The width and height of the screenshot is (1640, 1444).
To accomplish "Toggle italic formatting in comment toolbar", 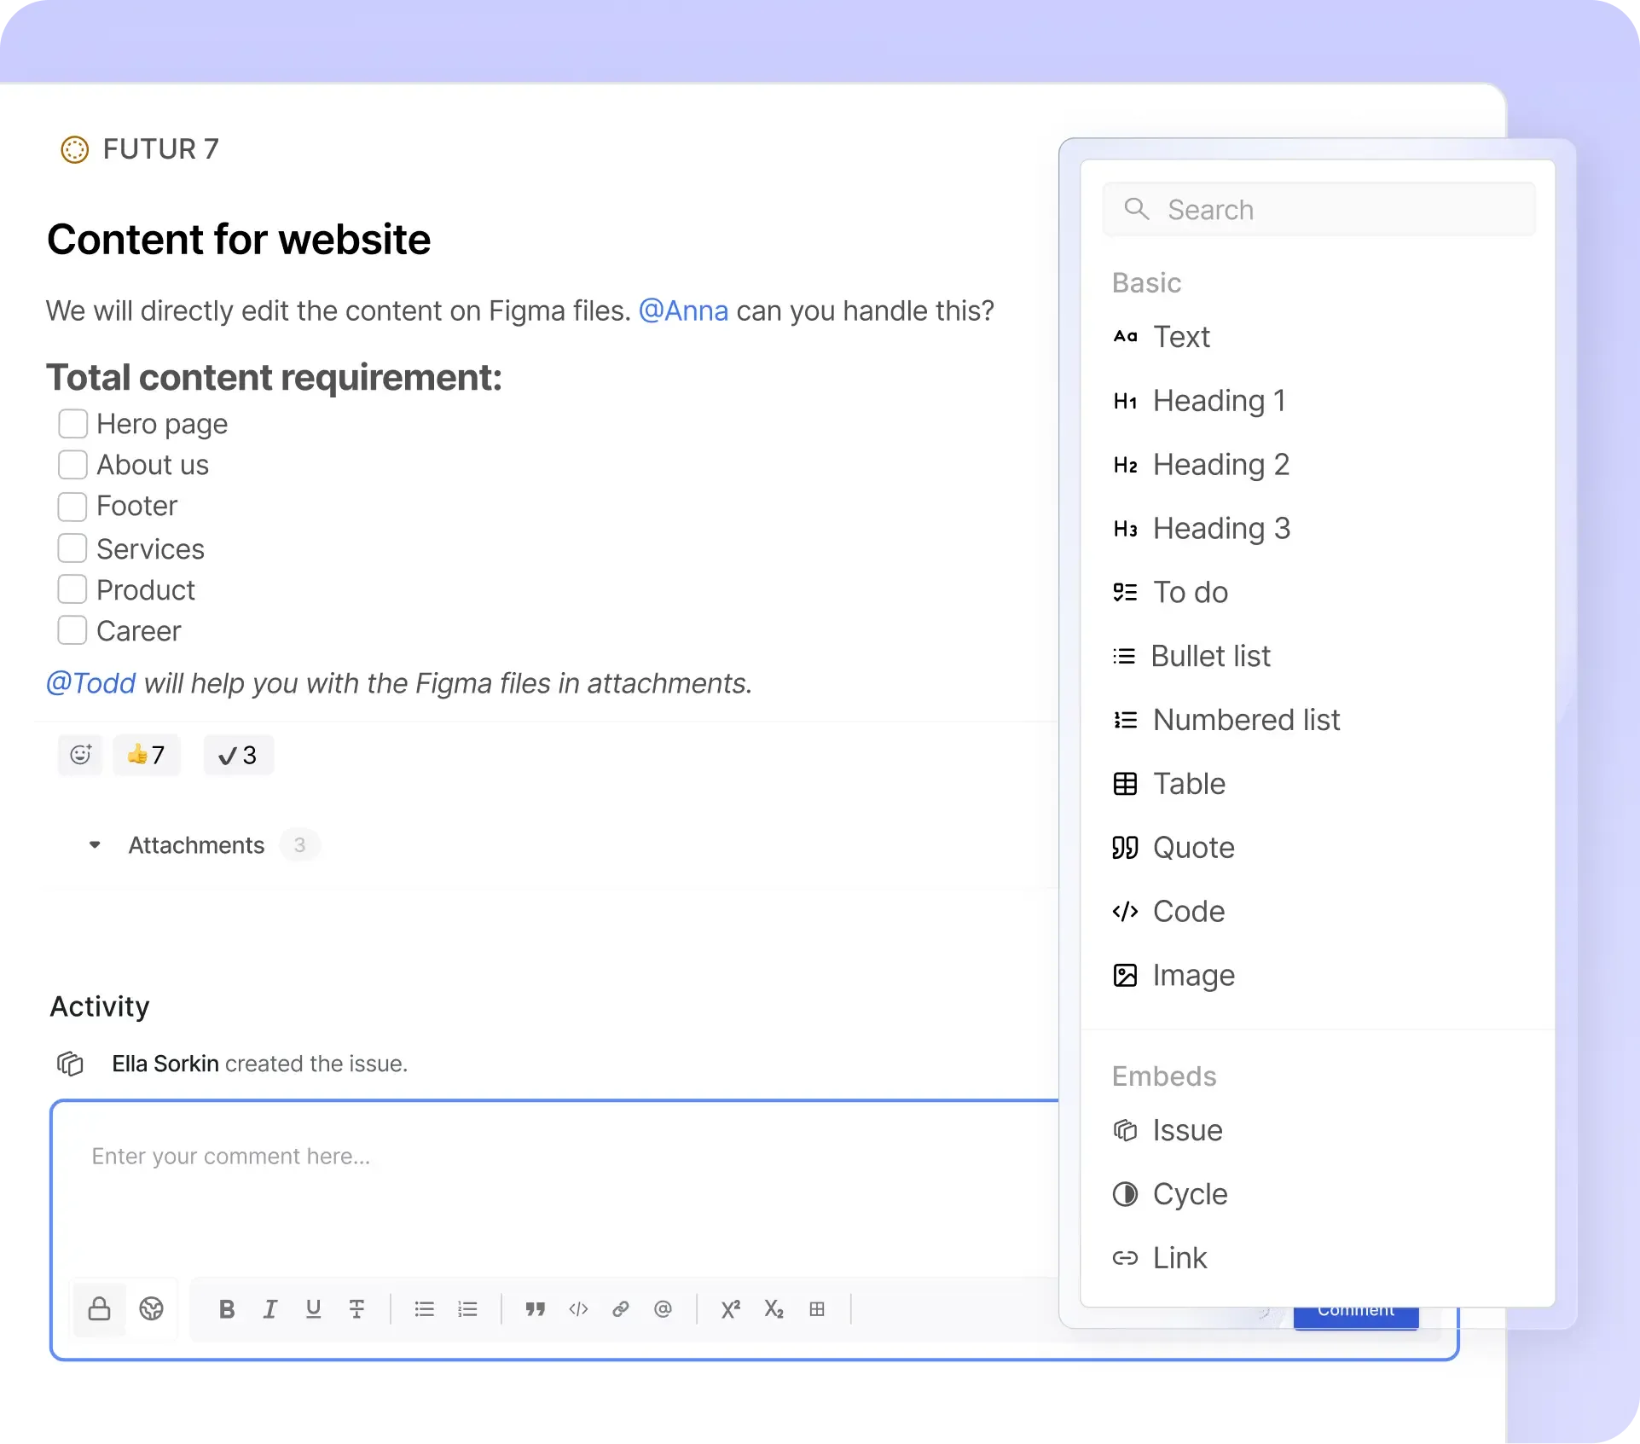I will (270, 1309).
